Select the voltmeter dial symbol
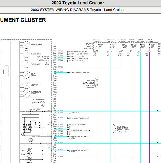 [x=26, y=85]
